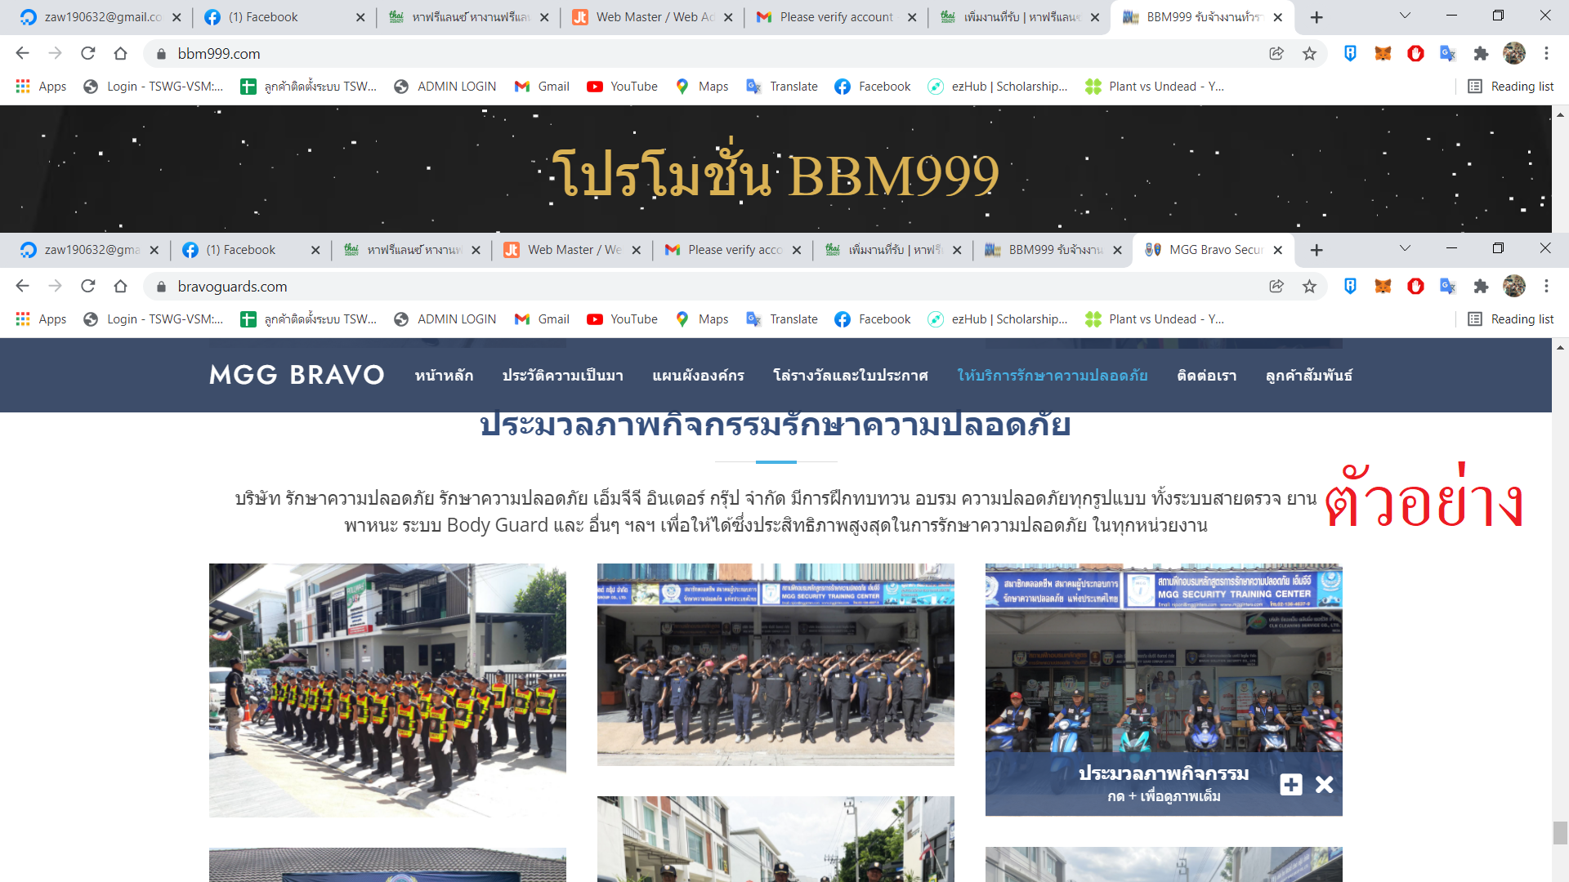Screen dimensions: 1569x882
Task: Open Translate bookmark in bbm999 window
Action: pos(782,87)
